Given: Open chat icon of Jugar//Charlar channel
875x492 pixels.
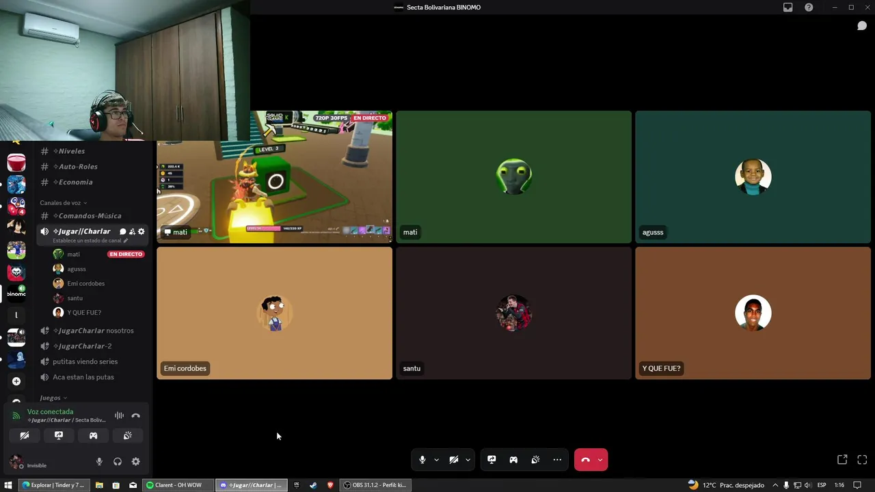Looking at the screenshot, I should (x=123, y=232).
